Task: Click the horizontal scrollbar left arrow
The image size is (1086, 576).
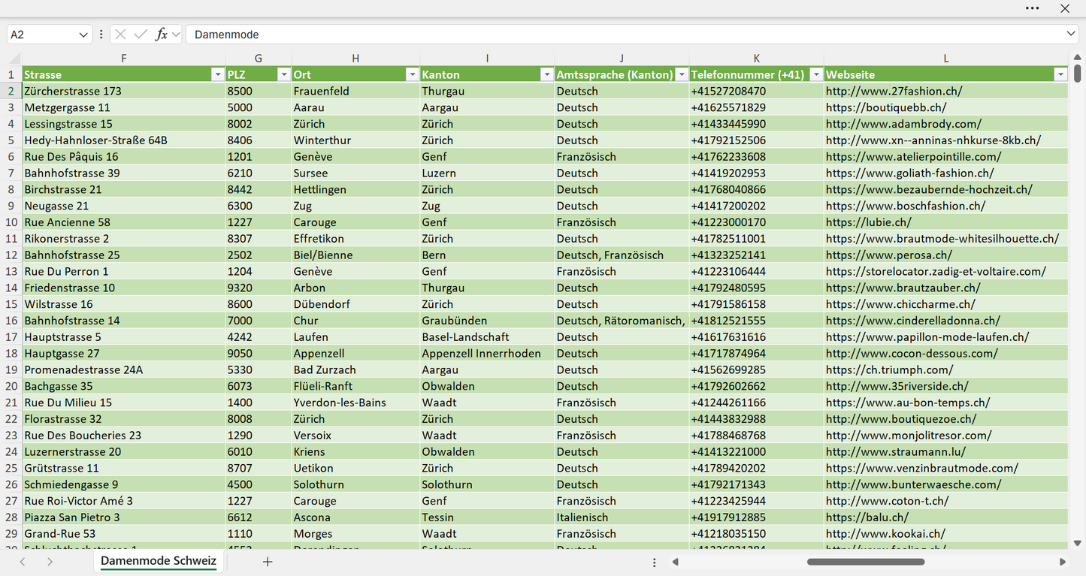Action: [x=676, y=562]
